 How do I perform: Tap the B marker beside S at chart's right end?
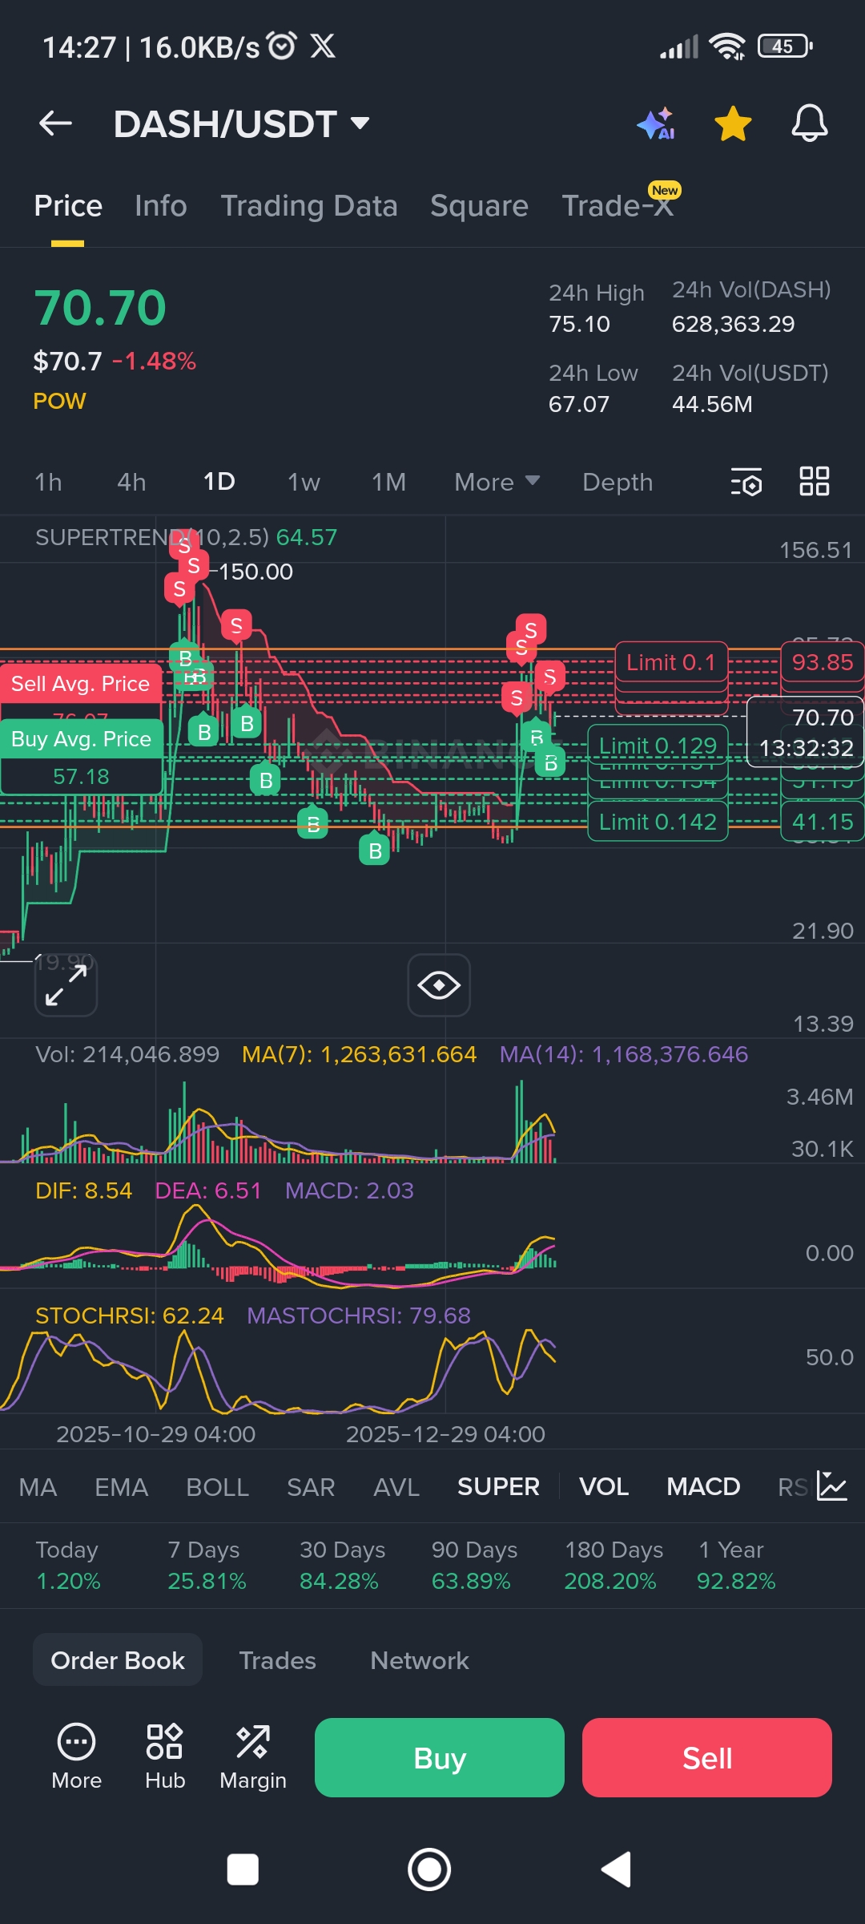click(551, 762)
